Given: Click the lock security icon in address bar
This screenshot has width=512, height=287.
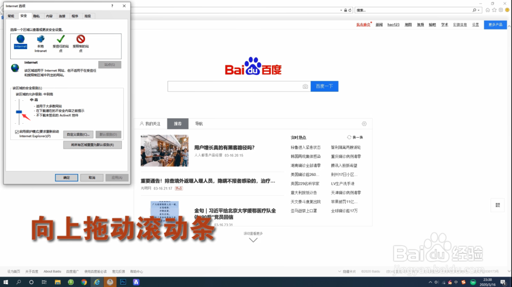Looking at the screenshot, I should pyautogui.click(x=346, y=10).
